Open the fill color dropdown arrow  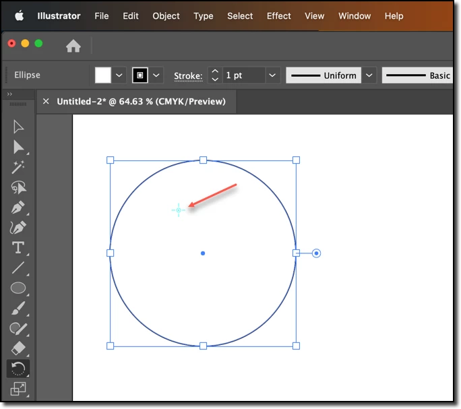coord(119,75)
